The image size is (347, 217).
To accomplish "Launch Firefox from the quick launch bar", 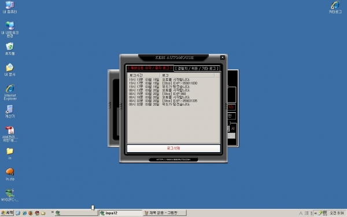I will [31, 213].
